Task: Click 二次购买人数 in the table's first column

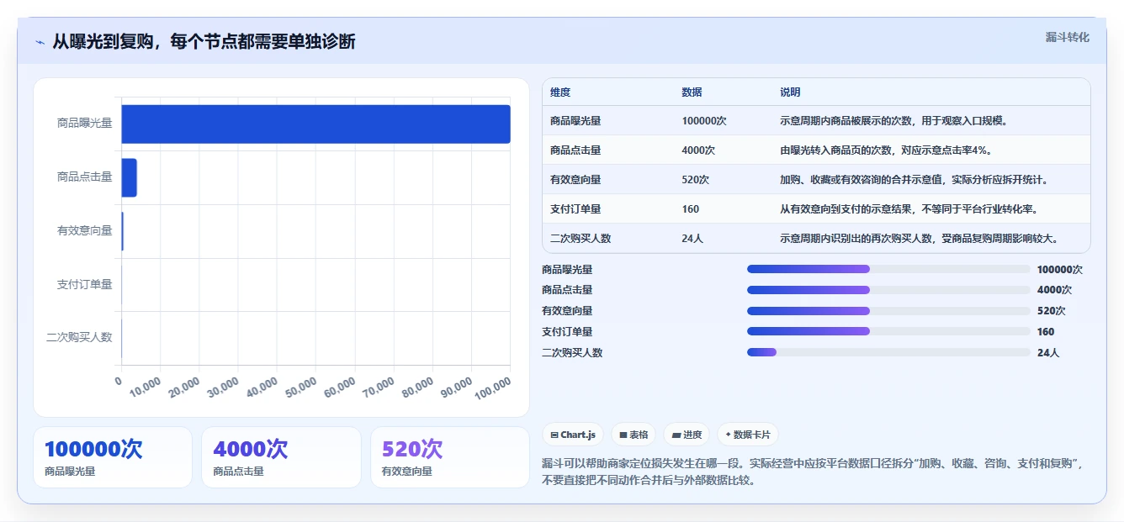Action: pyautogui.click(x=581, y=239)
